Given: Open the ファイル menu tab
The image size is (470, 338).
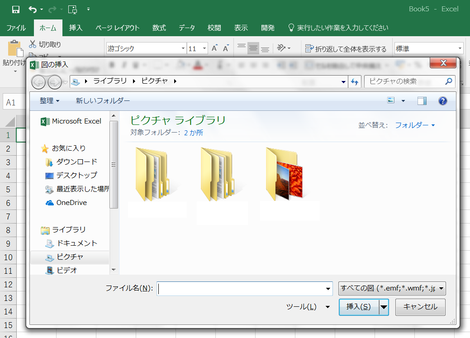Looking at the screenshot, I should tap(16, 28).
